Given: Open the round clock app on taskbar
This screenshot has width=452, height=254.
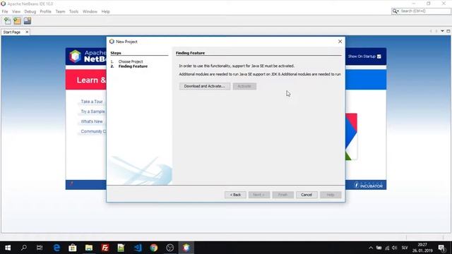Looking at the screenshot, I should [170, 248].
